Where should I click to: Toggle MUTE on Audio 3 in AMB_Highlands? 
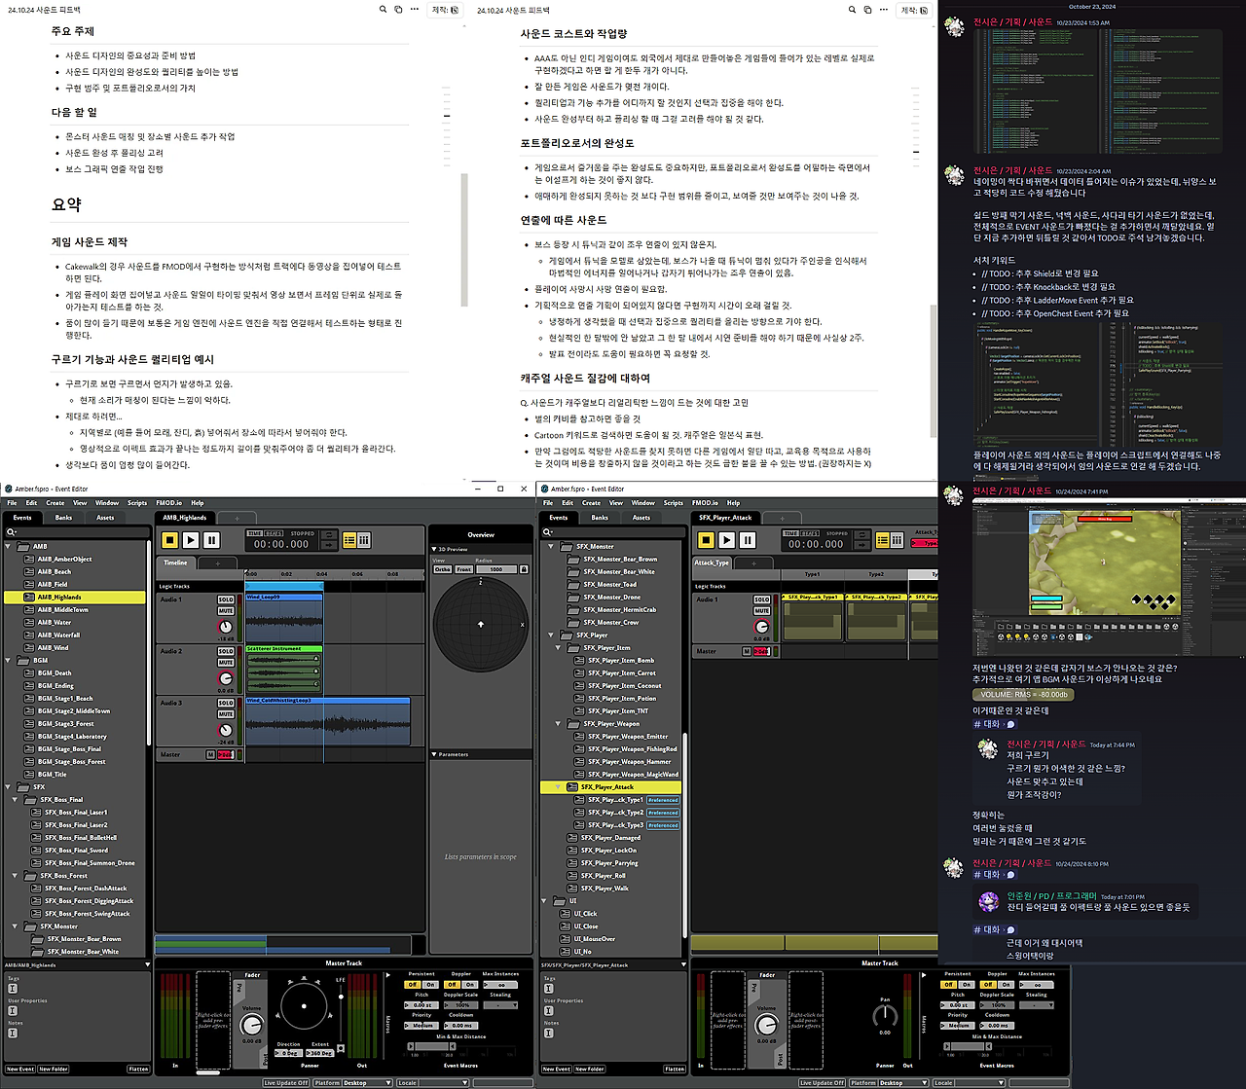226,714
